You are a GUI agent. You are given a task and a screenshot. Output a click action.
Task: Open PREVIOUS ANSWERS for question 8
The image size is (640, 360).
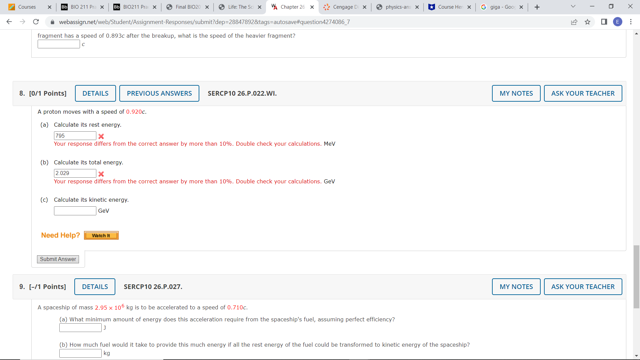[x=159, y=93]
